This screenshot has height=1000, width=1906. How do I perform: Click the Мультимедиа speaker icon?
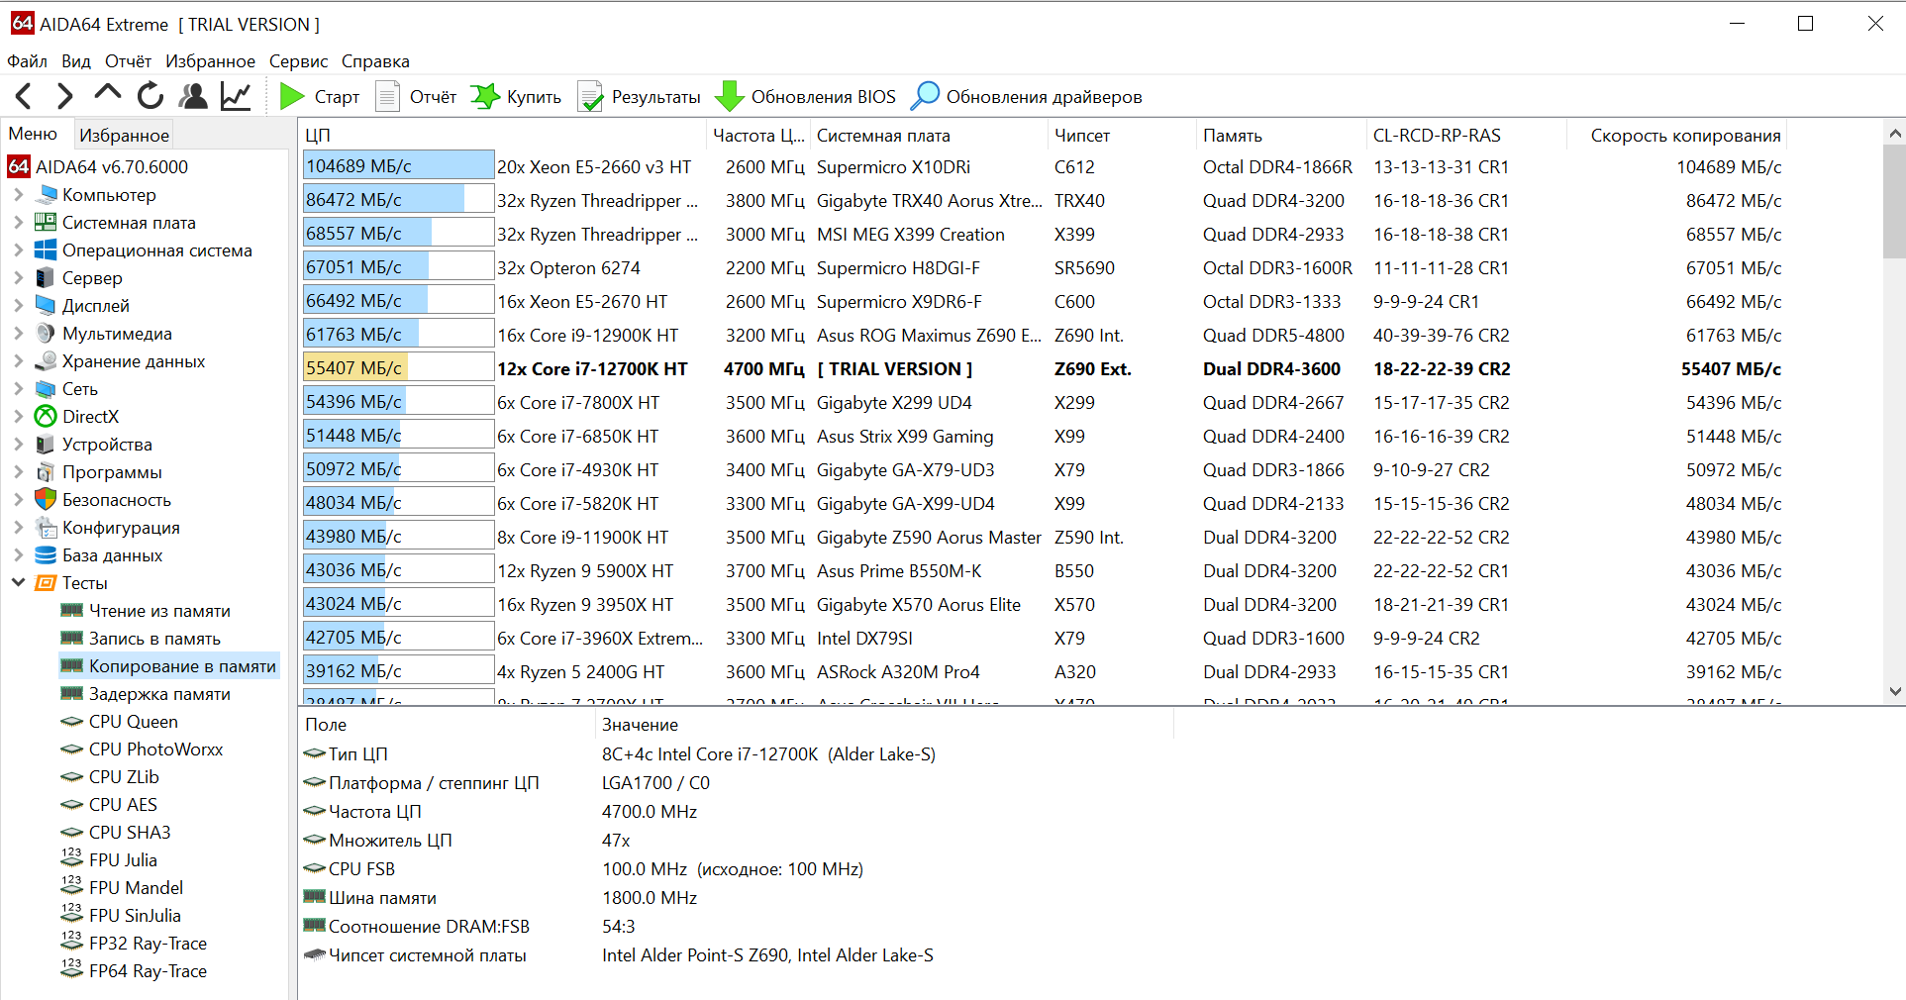(x=46, y=334)
